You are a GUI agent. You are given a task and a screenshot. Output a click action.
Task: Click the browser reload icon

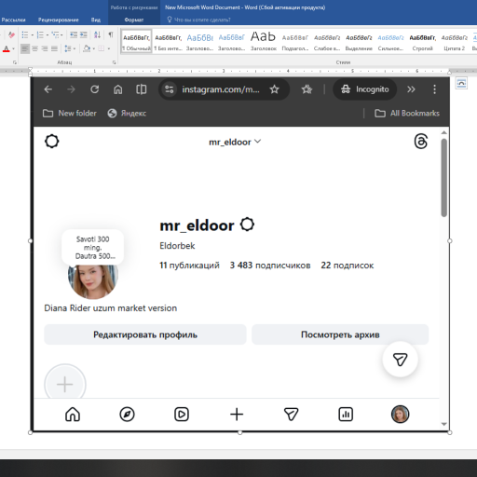click(x=94, y=89)
